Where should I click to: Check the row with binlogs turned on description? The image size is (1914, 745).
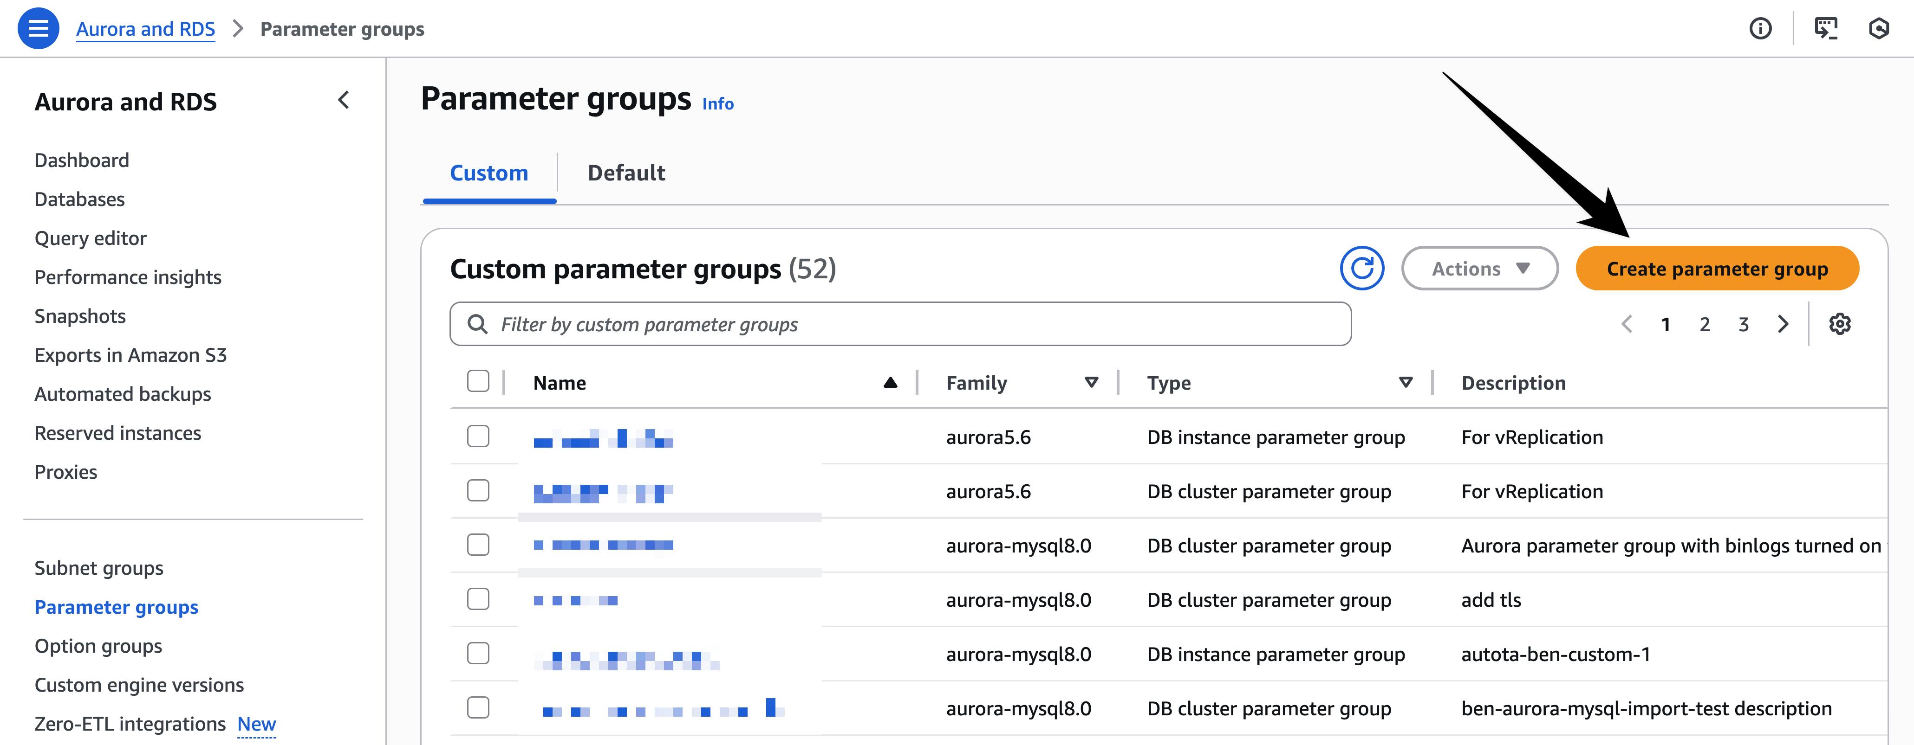478,545
